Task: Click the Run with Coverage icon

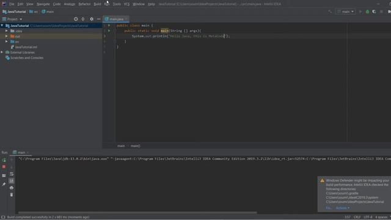Action: 374,12
